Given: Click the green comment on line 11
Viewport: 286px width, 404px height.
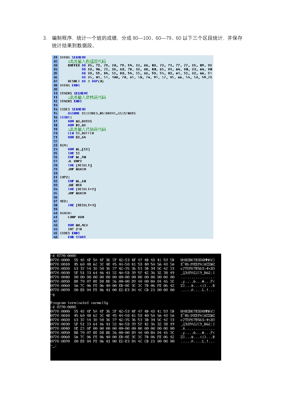Looking at the screenshot, I should (87, 97).
